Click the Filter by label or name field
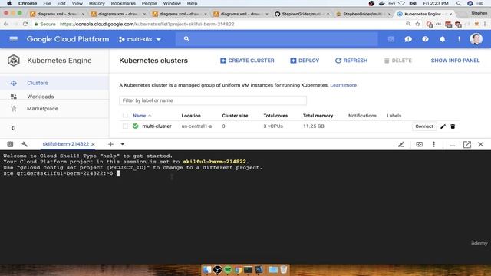This screenshot has height=276, width=491. [213, 100]
